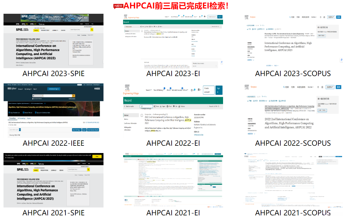
Task: Click the ISBN-13 link in 2022-EI panel
Action: 198,135
